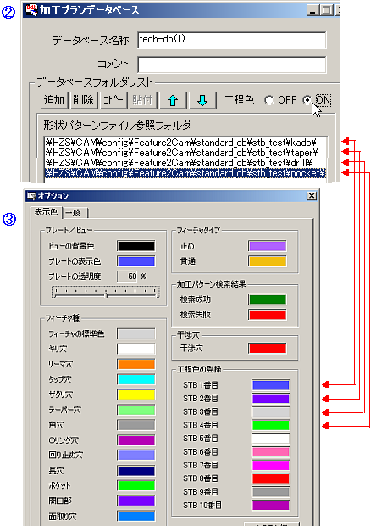Screen dimensions: 376x526
Task: Click the 削除 (Delete) button
Action: (x=83, y=100)
